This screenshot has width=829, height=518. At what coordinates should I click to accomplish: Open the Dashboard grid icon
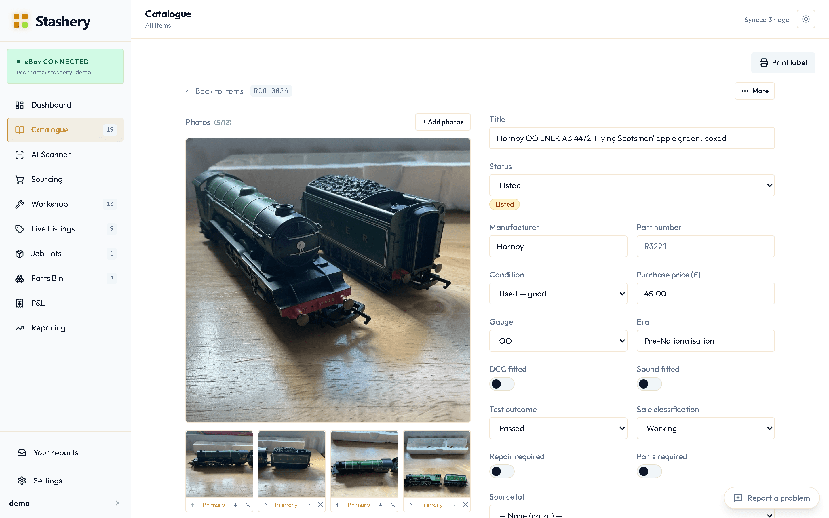click(x=20, y=105)
